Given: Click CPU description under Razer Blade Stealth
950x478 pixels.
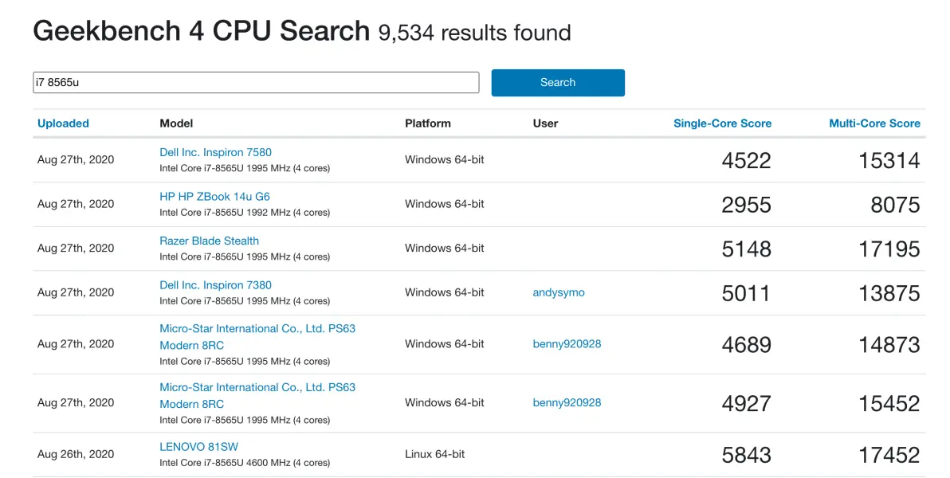Looking at the screenshot, I should pos(245,257).
